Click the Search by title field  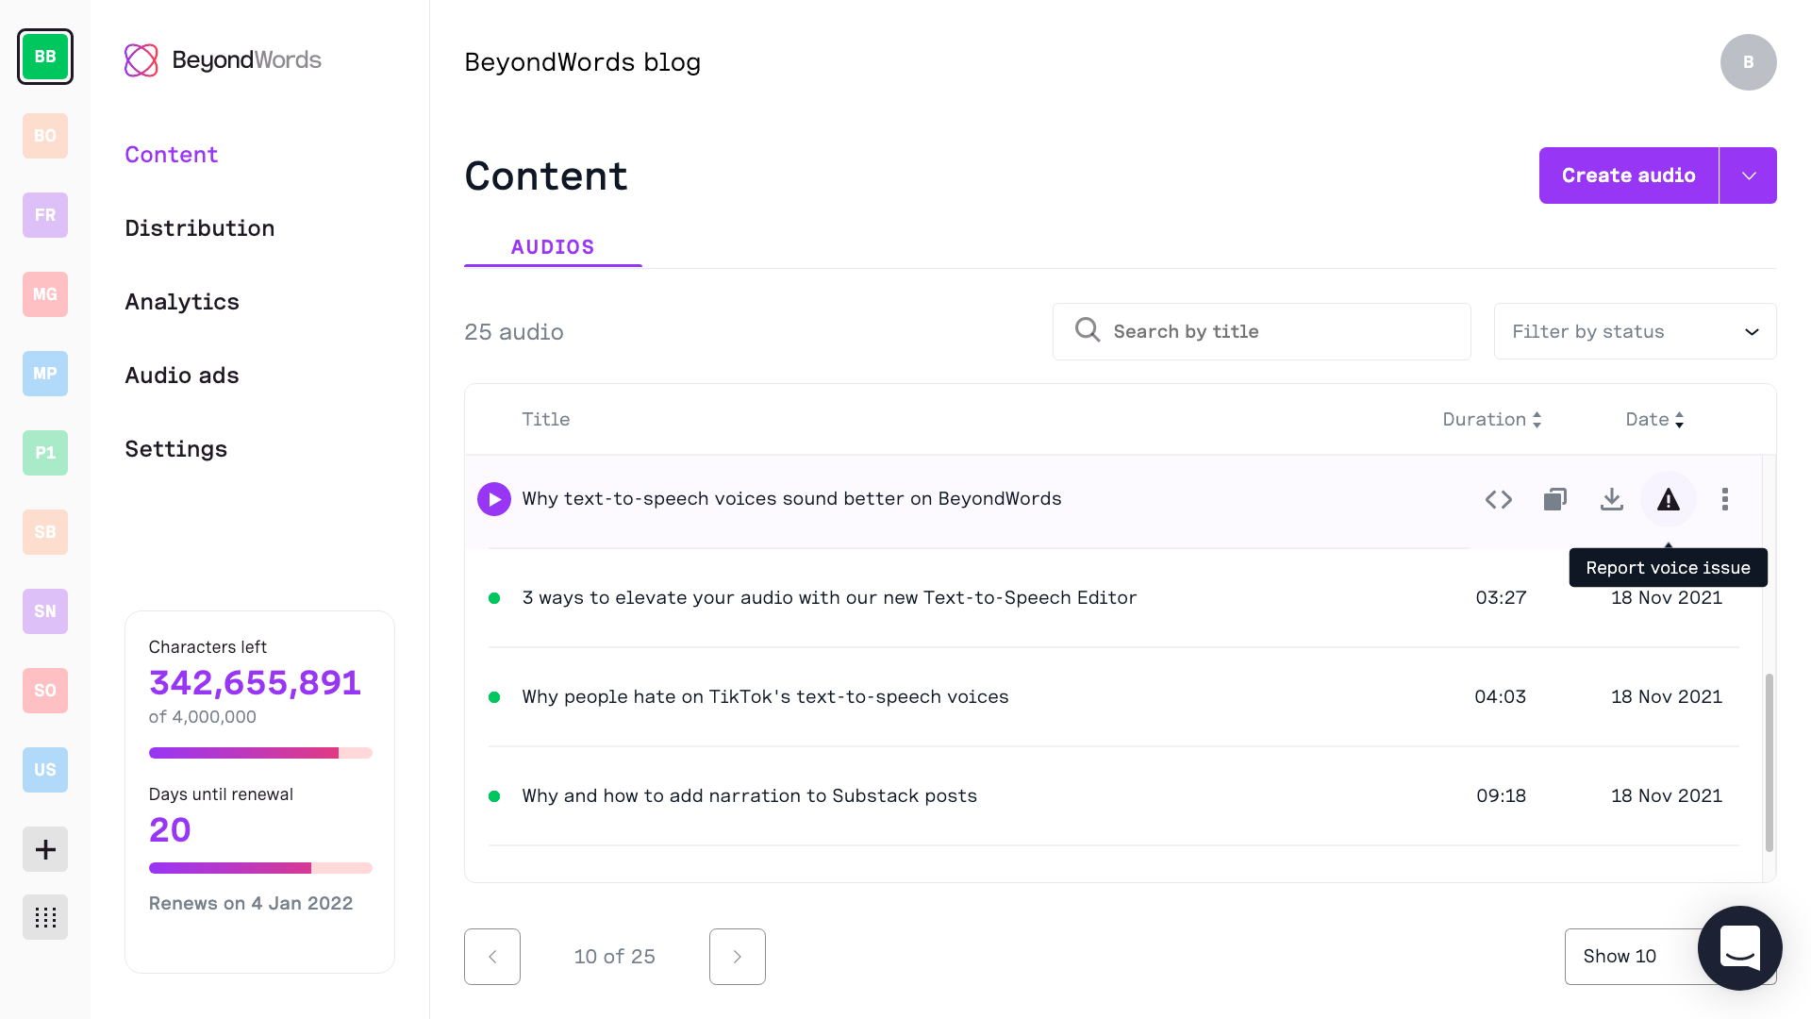[x=1261, y=331]
